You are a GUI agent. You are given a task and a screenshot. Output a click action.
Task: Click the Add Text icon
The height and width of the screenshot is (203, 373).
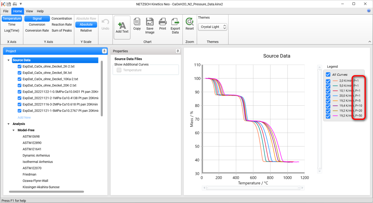tap(122, 26)
